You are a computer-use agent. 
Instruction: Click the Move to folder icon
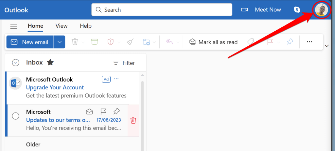[146, 42]
